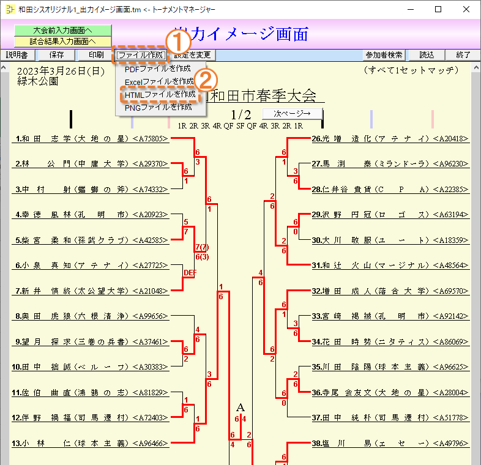Open 参加者検索 participant search
Viewport: 481px width, 465px height.
[384, 55]
